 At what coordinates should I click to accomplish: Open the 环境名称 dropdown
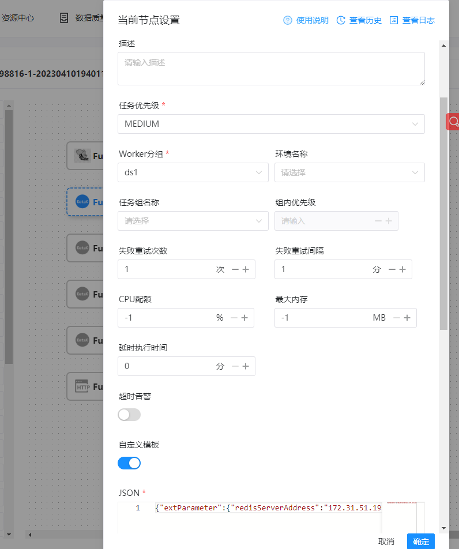pos(349,172)
